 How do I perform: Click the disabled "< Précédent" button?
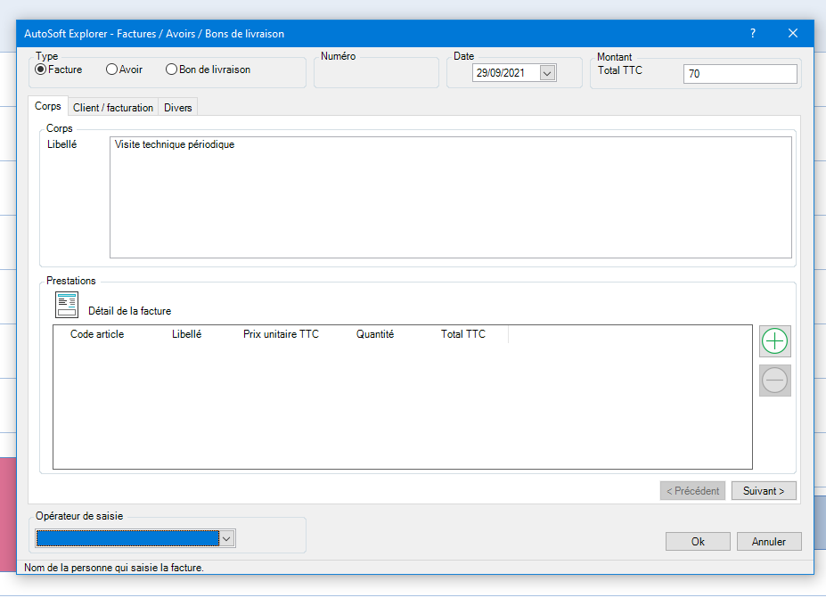click(692, 490)
